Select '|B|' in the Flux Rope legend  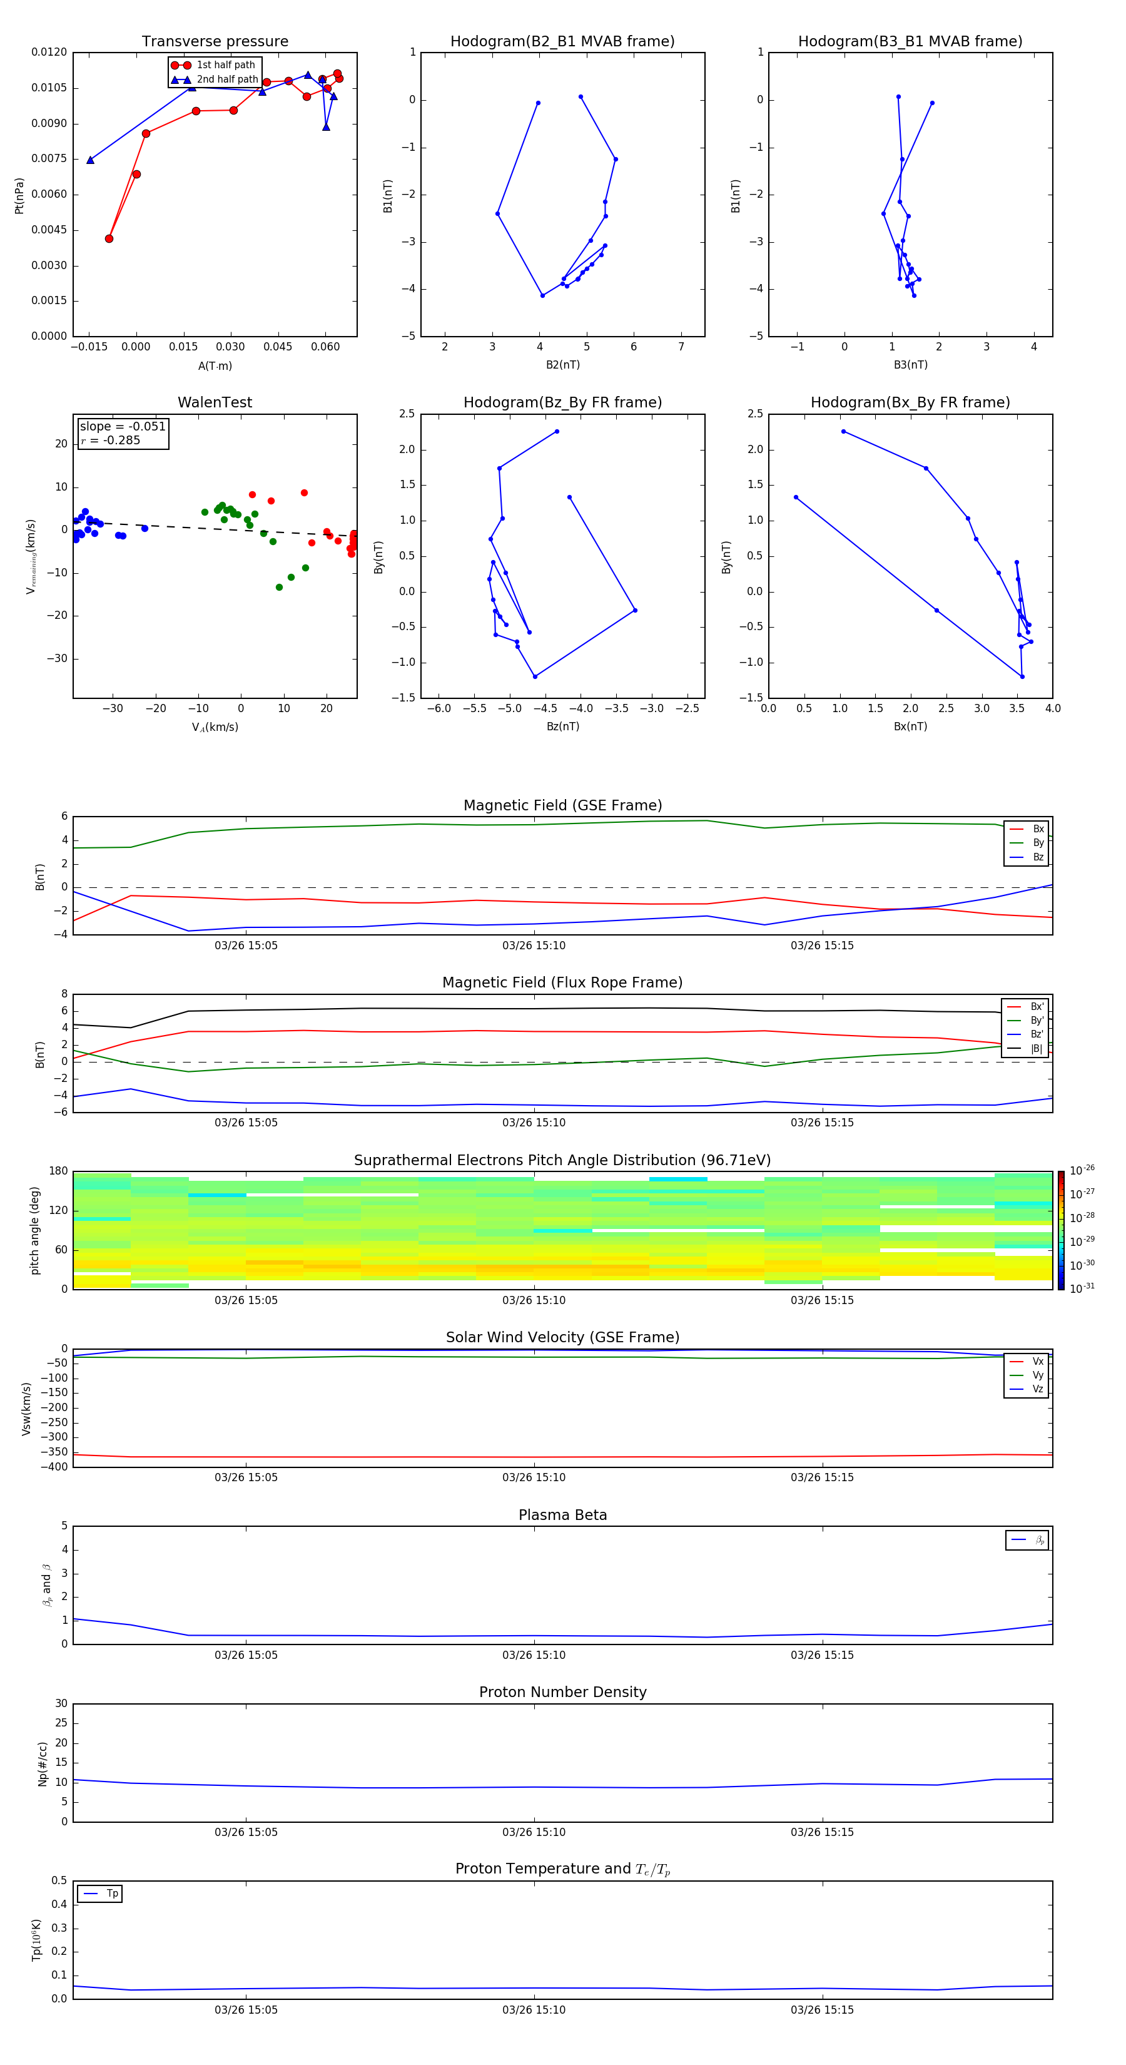click(1026, 1049)
